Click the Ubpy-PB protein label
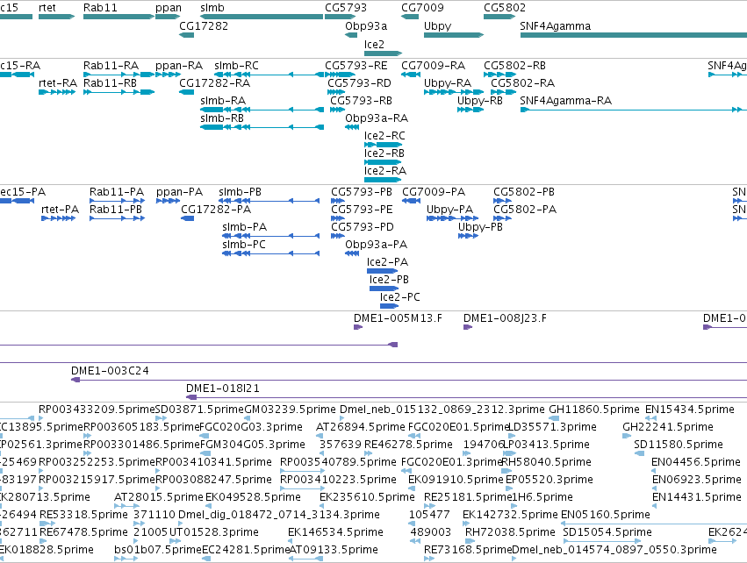 480,227
